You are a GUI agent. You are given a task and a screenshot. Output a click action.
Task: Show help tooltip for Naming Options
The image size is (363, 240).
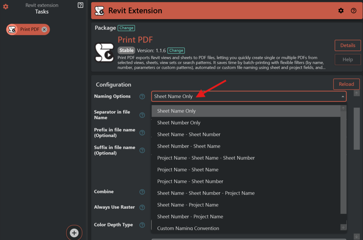[142, 97]
